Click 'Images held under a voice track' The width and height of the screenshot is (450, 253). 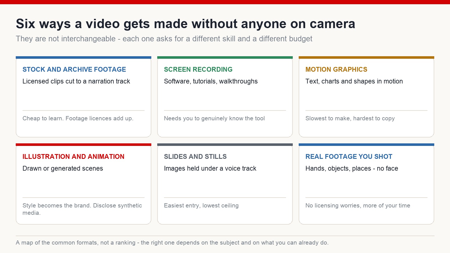[210, 168]
